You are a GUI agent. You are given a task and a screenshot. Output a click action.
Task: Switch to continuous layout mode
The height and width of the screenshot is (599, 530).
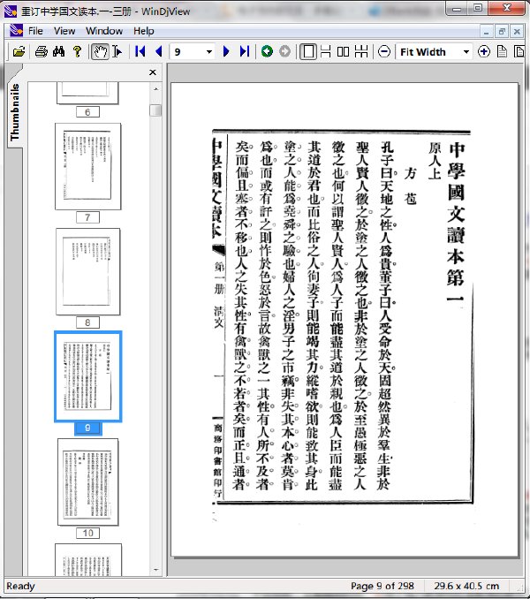tap(326, 51)
